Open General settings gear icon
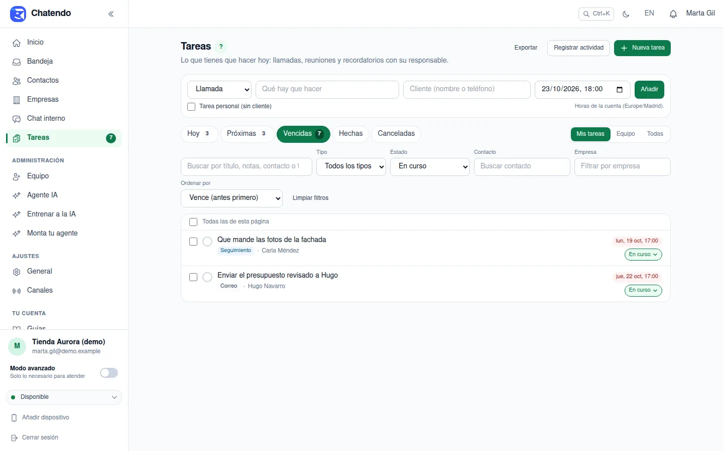The image size is (723, 451). coord(17,272)
